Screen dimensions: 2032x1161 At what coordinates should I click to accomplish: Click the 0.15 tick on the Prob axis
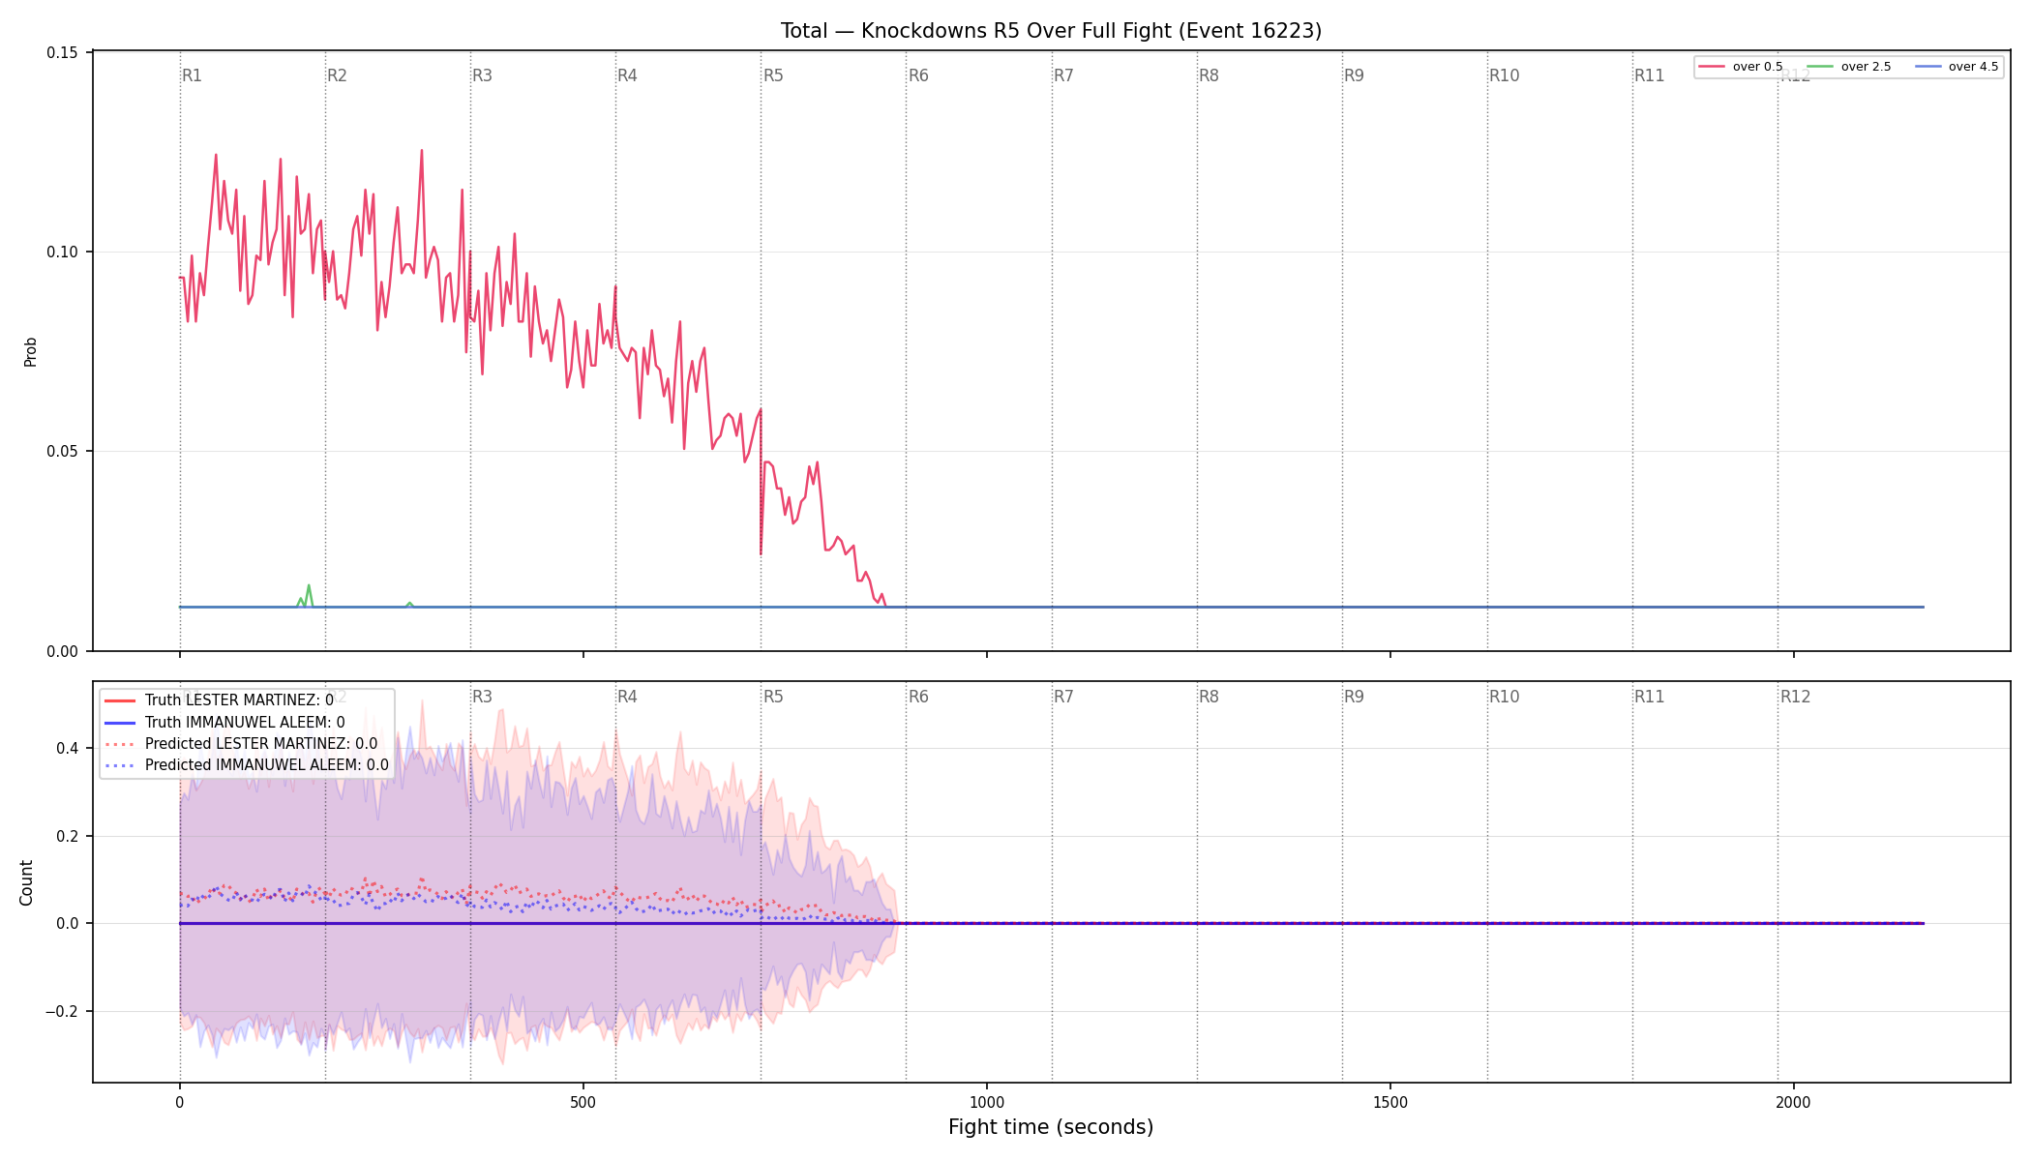63,52
